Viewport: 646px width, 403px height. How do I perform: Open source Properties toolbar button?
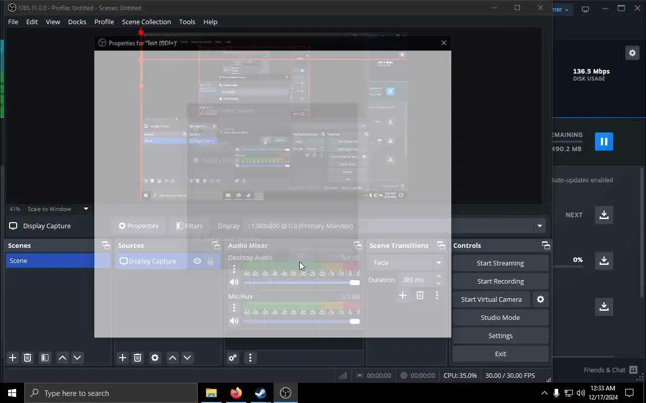tap(138, 226)
